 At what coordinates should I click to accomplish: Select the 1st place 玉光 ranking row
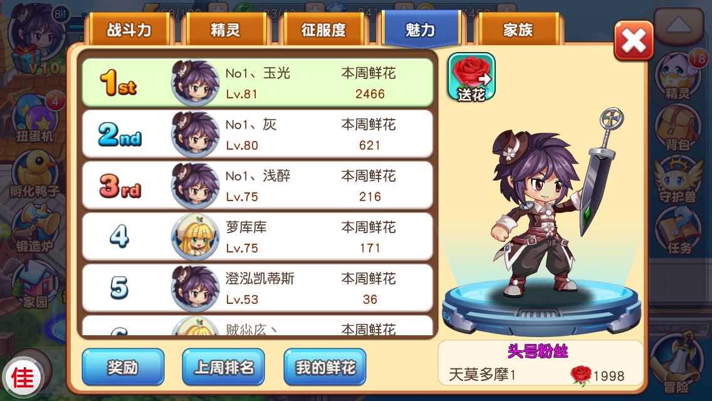[257, 83]
